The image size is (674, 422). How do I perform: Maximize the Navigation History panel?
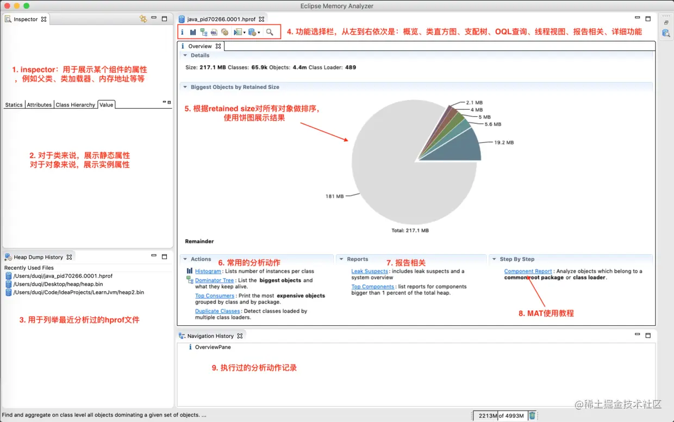tap(648, 336)
